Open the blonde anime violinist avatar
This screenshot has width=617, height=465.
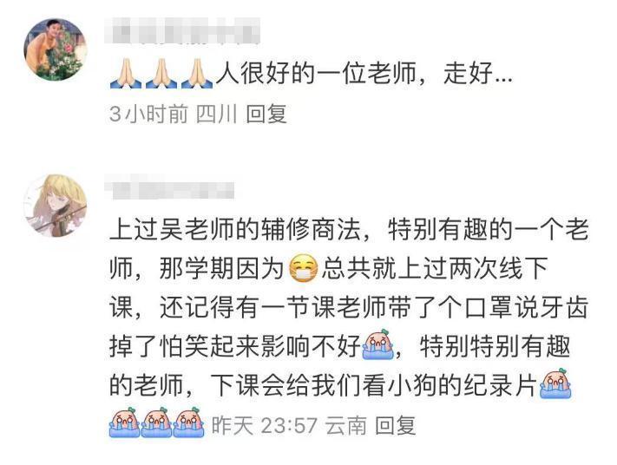coord(56,206)
